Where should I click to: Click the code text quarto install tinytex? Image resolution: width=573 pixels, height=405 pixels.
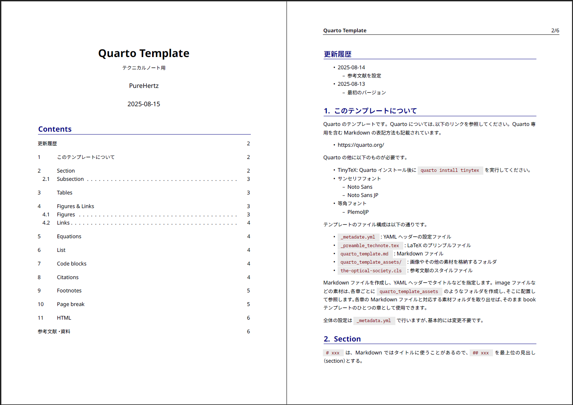[450, 170]
